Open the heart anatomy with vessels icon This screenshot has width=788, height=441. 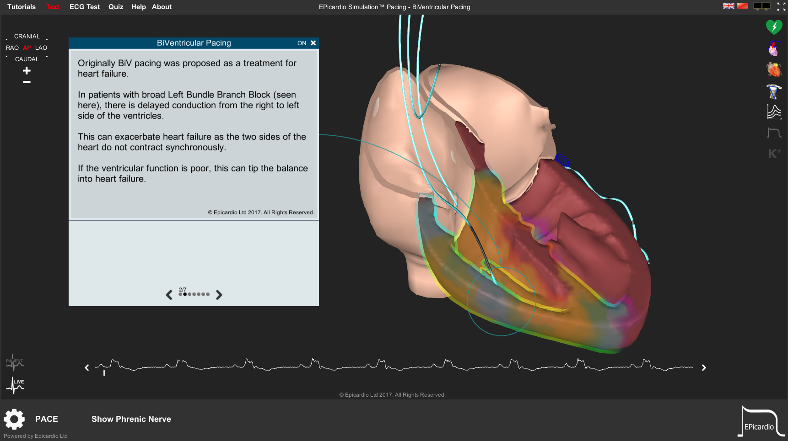point(774,48)
